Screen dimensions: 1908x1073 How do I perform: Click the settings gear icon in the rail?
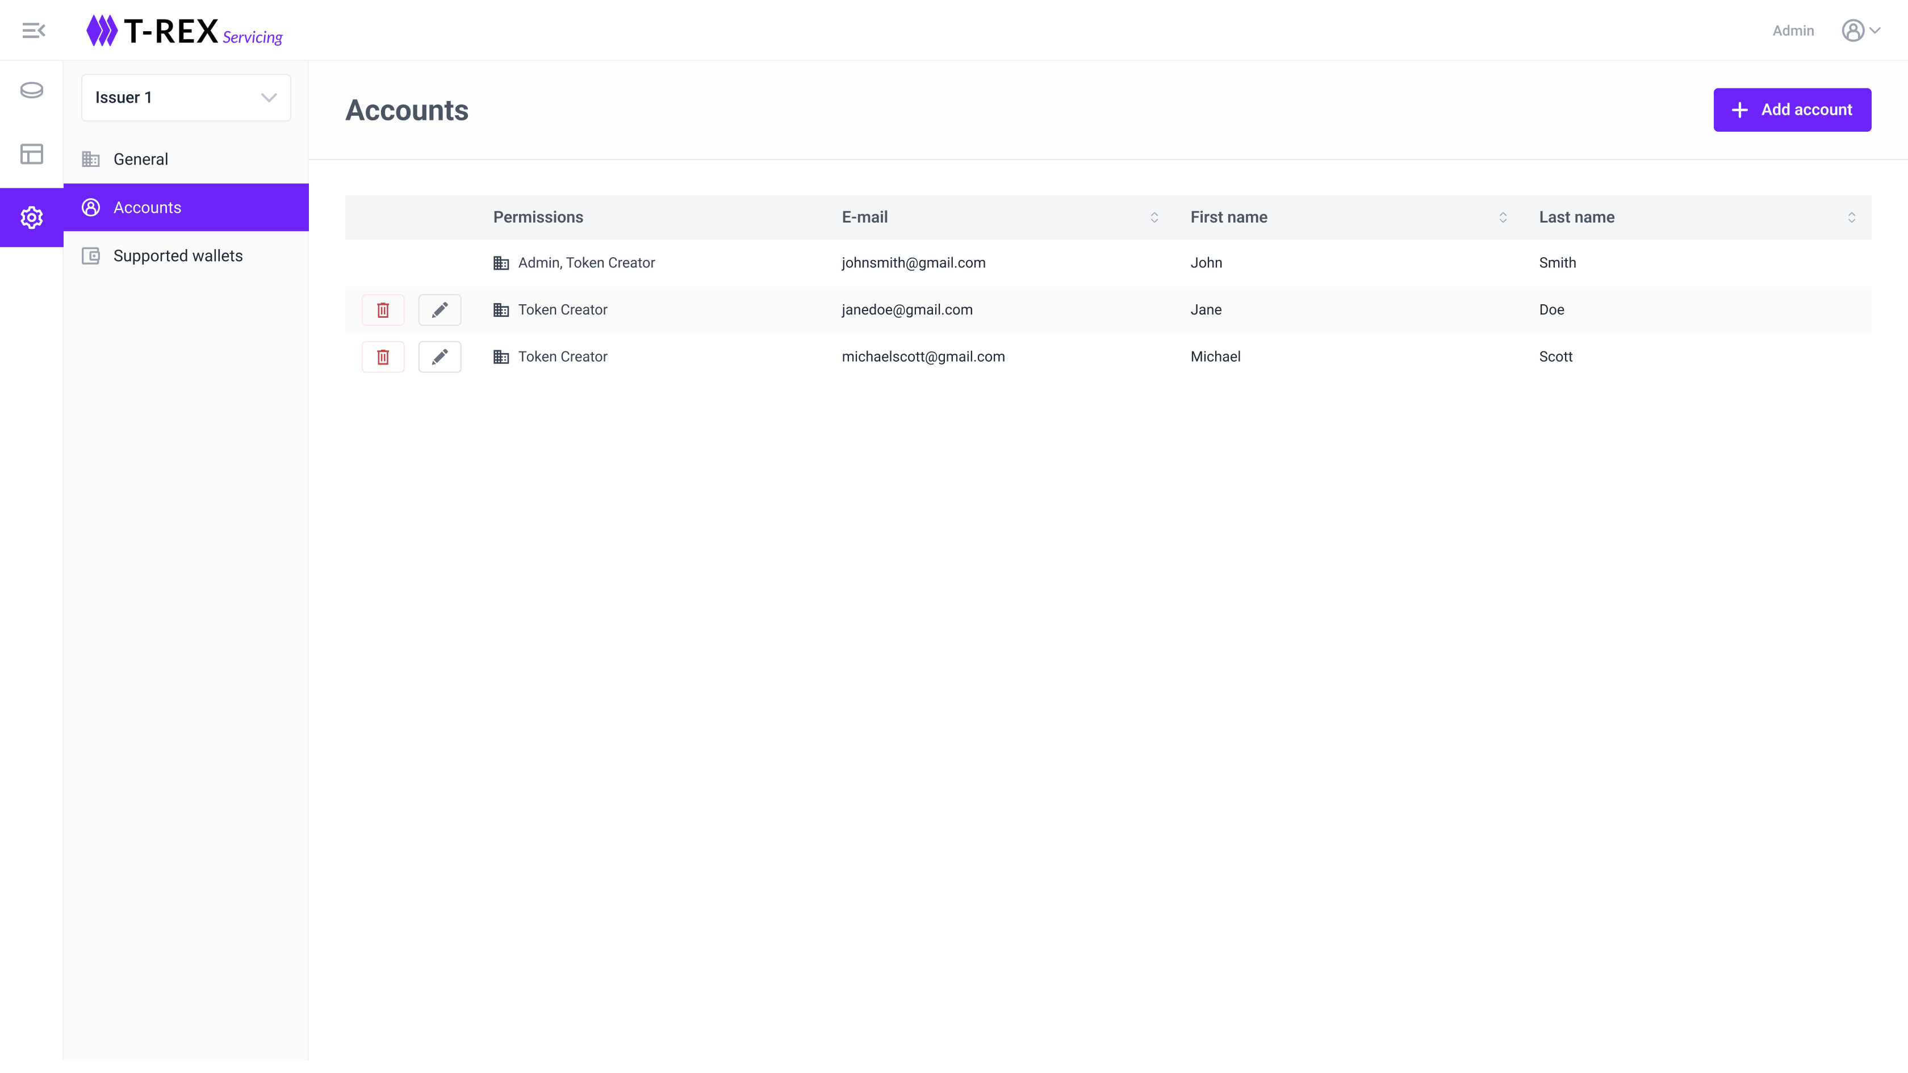point(32,217)
